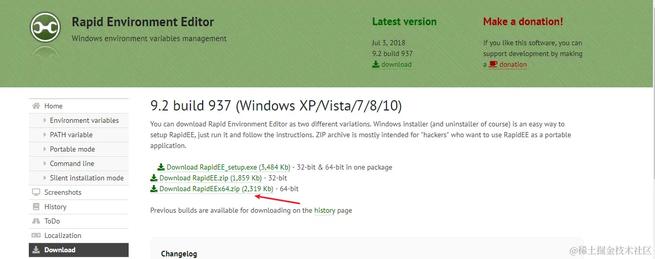Select the highlighted Download sidebar item
655x259 pixels.
pyautogui.click(x=79, y=250)
